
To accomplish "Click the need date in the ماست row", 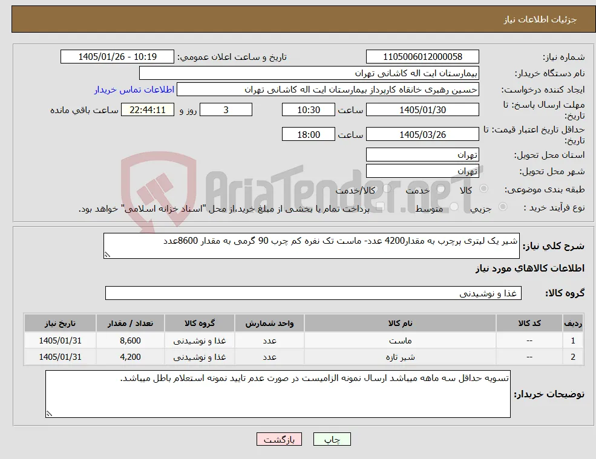I will (60, 340).
